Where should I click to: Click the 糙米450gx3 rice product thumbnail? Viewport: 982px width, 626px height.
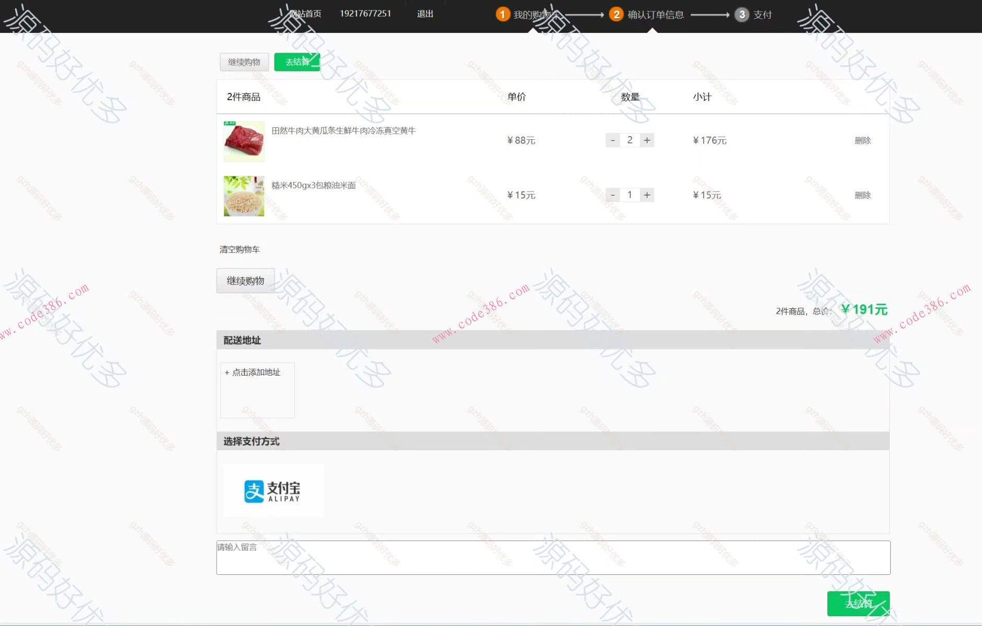tap(243, 196)
